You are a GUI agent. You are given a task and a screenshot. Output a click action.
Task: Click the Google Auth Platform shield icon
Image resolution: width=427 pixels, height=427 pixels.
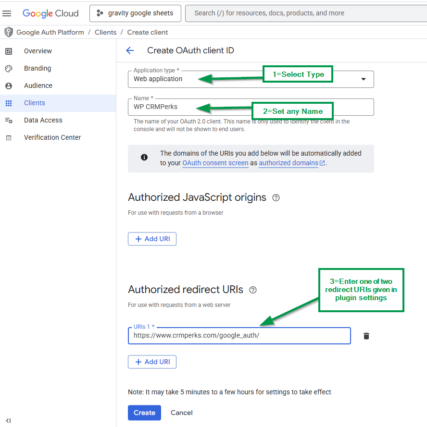click(x=9, y=32)
